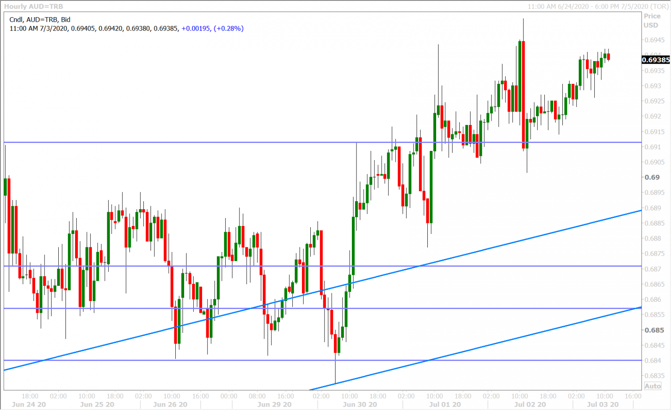
Task: Click the 0.691 price axis label
Action: [x=653, y=147]
